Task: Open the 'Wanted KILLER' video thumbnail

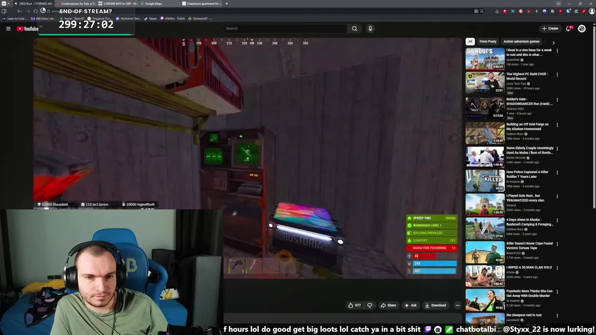Action: (485, 180)
